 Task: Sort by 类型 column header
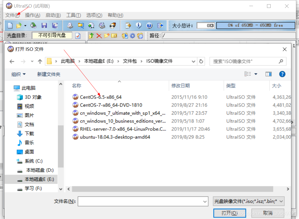tap(231, 86)
